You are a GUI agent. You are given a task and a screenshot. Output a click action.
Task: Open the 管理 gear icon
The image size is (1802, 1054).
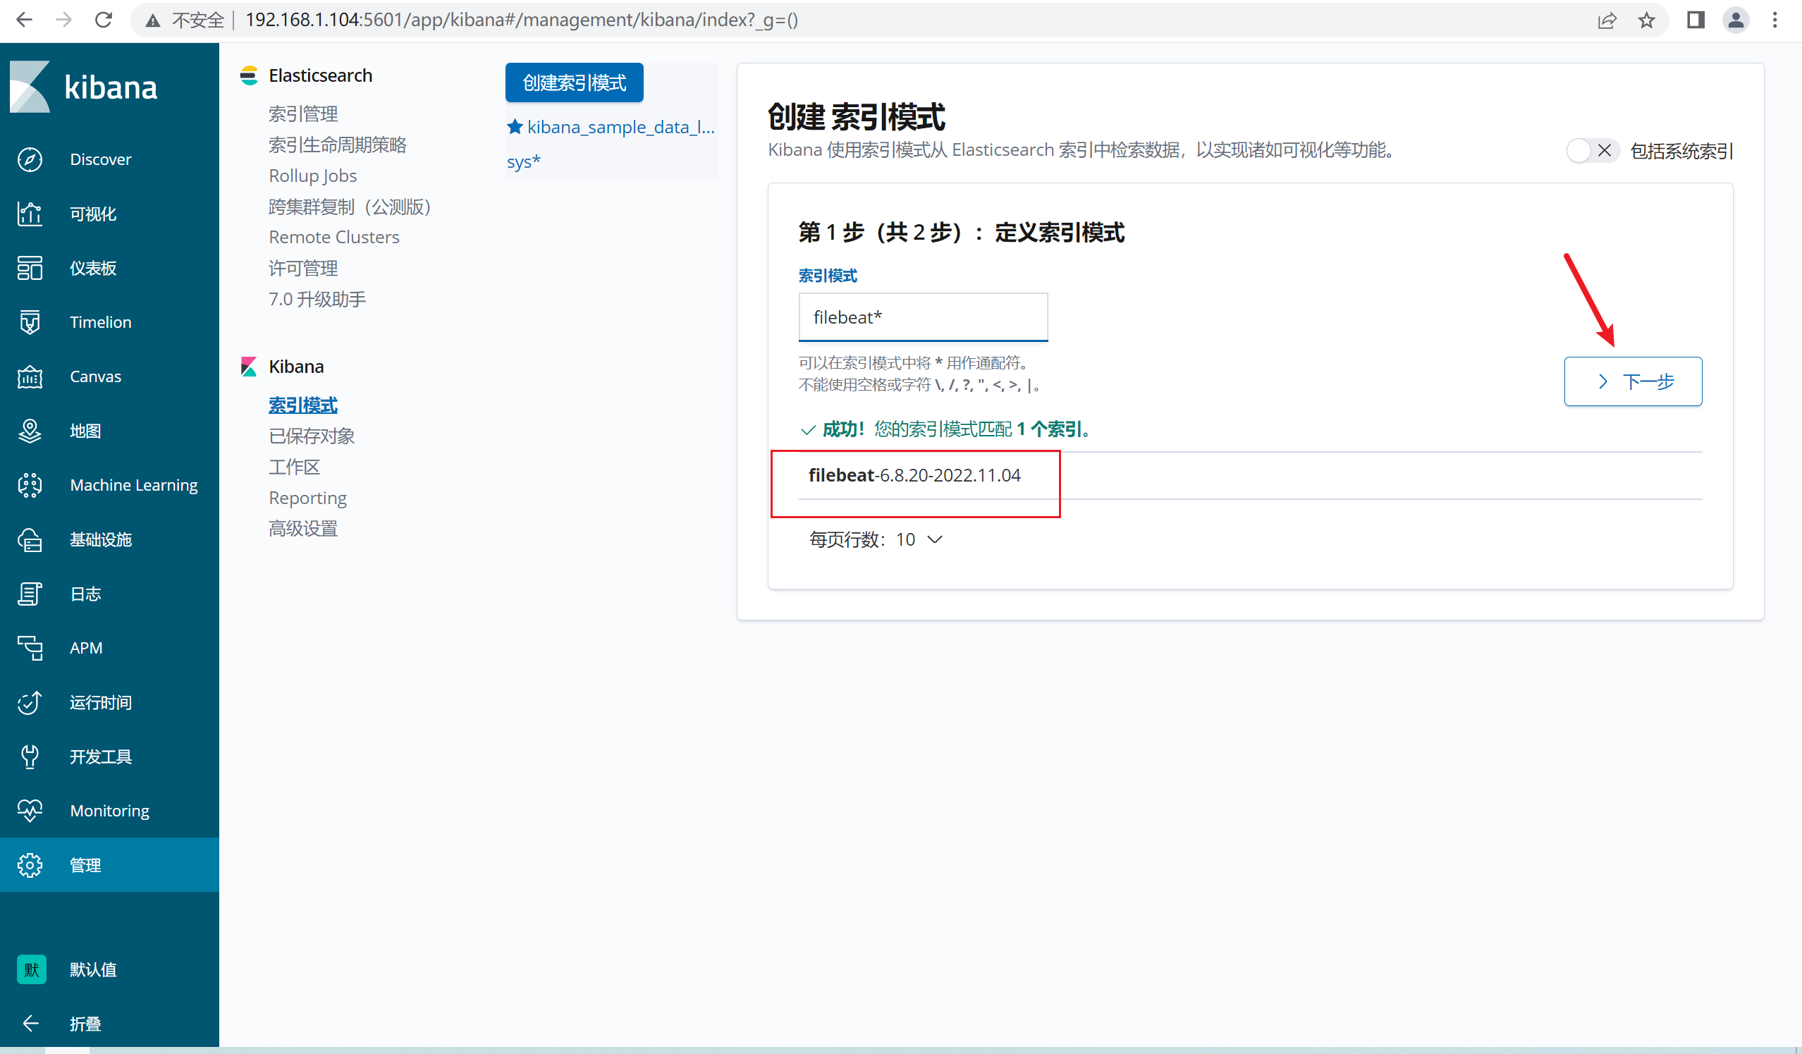[x=30, y=865]
